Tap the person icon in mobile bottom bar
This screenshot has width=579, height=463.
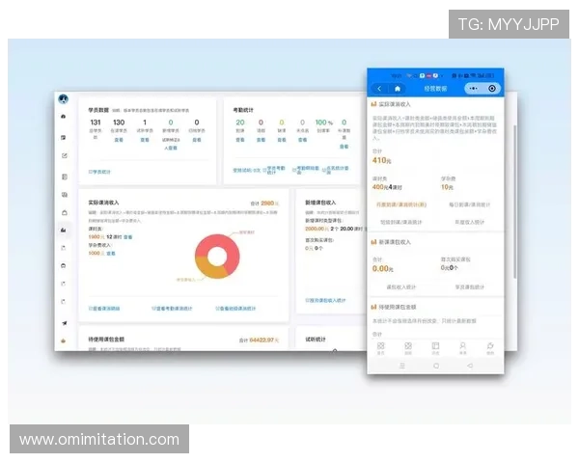[463, 347]
